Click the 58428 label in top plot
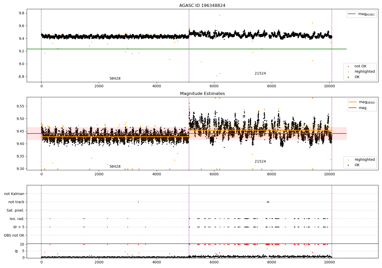Viewport: 382px width, 268px height. coord(115,79)
